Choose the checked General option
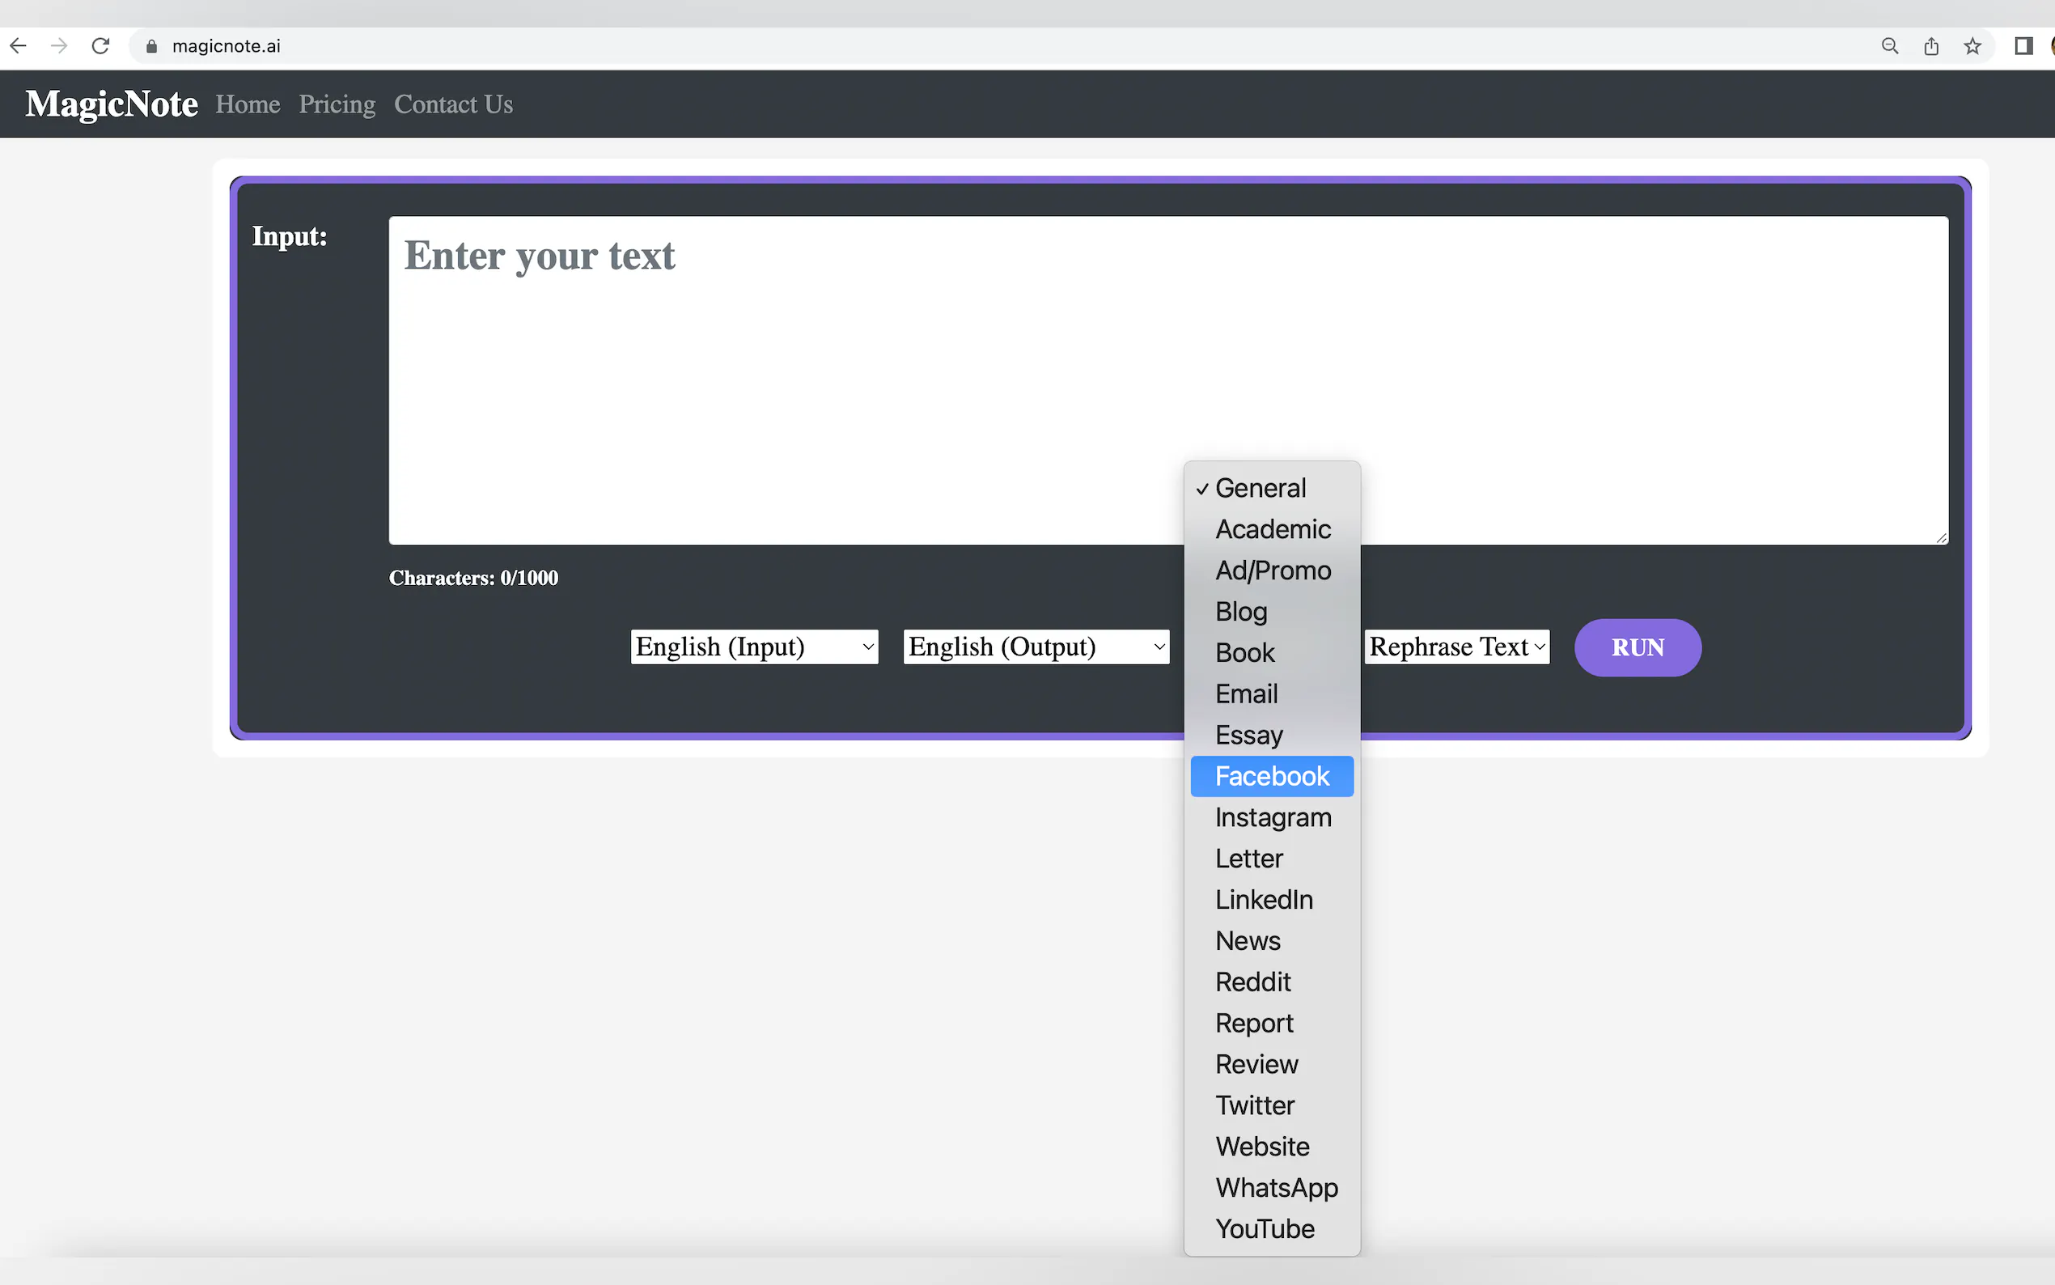Viewport: 2055px width, 1285px height. (1260, 489)
